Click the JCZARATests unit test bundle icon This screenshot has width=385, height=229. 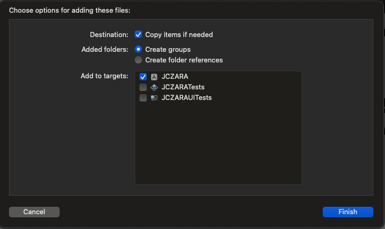coord(154,87)
